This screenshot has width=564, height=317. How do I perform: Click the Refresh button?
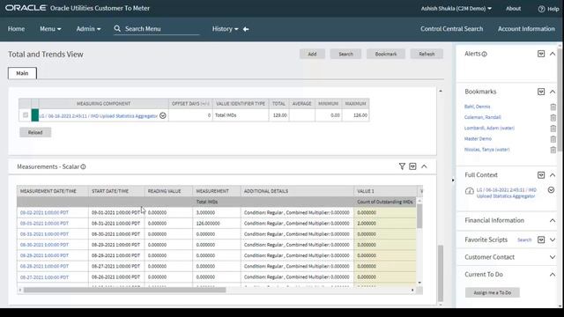(x=427, y=54)
